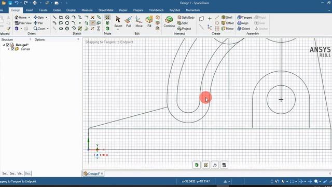Select the Circle sketch tool in the top row
Viewport: 332px width, 187px height.
(67, 17)
